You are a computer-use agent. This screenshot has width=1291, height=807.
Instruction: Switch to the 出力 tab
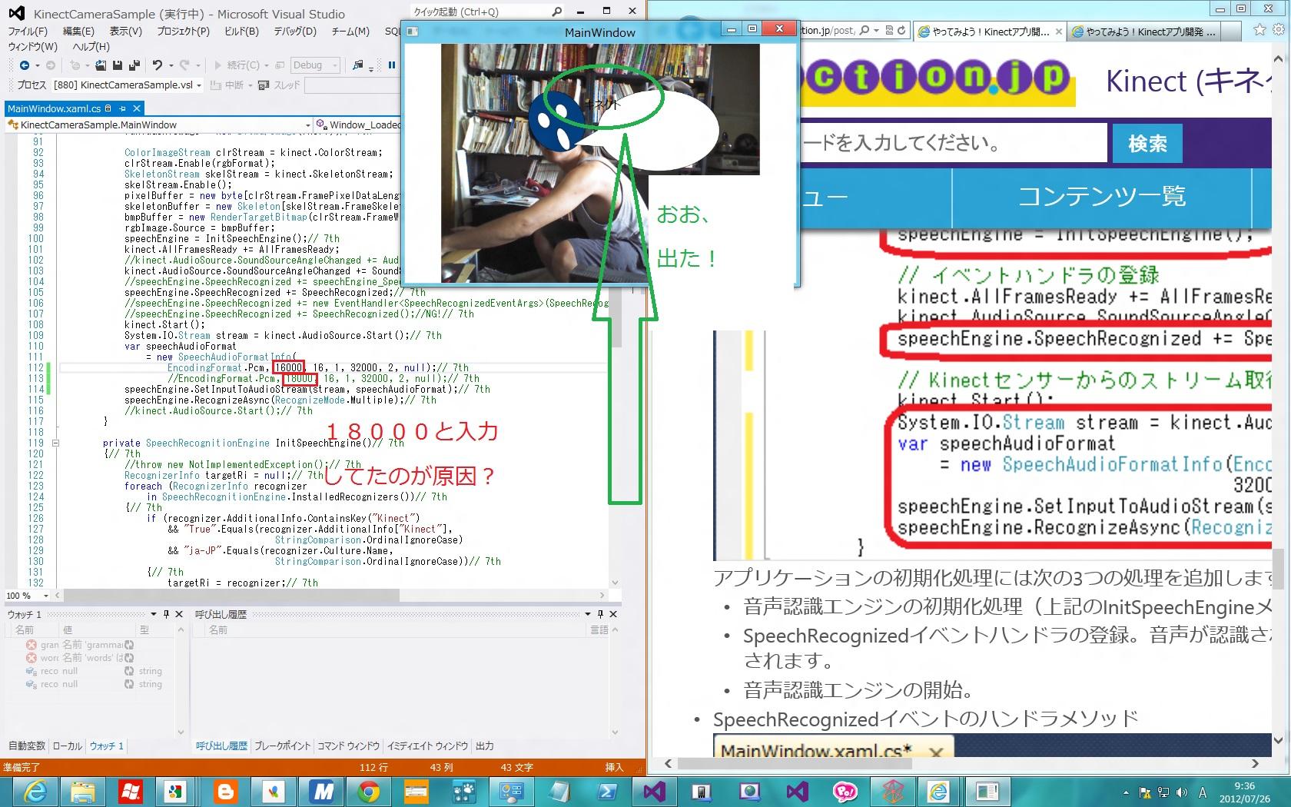(x=484, y=746)
